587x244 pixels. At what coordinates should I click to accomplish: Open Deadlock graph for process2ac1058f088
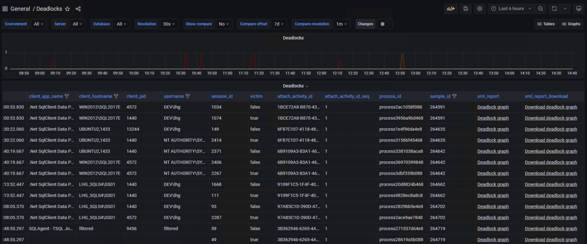coord(493,107)
